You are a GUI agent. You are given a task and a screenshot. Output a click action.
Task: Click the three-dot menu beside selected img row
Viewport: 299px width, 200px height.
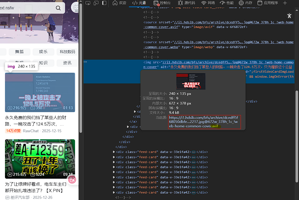tap(85, 62)
